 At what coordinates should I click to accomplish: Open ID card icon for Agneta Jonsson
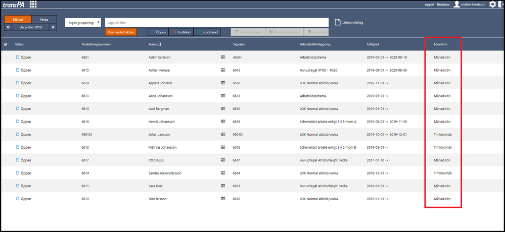(x=223, y=83)
